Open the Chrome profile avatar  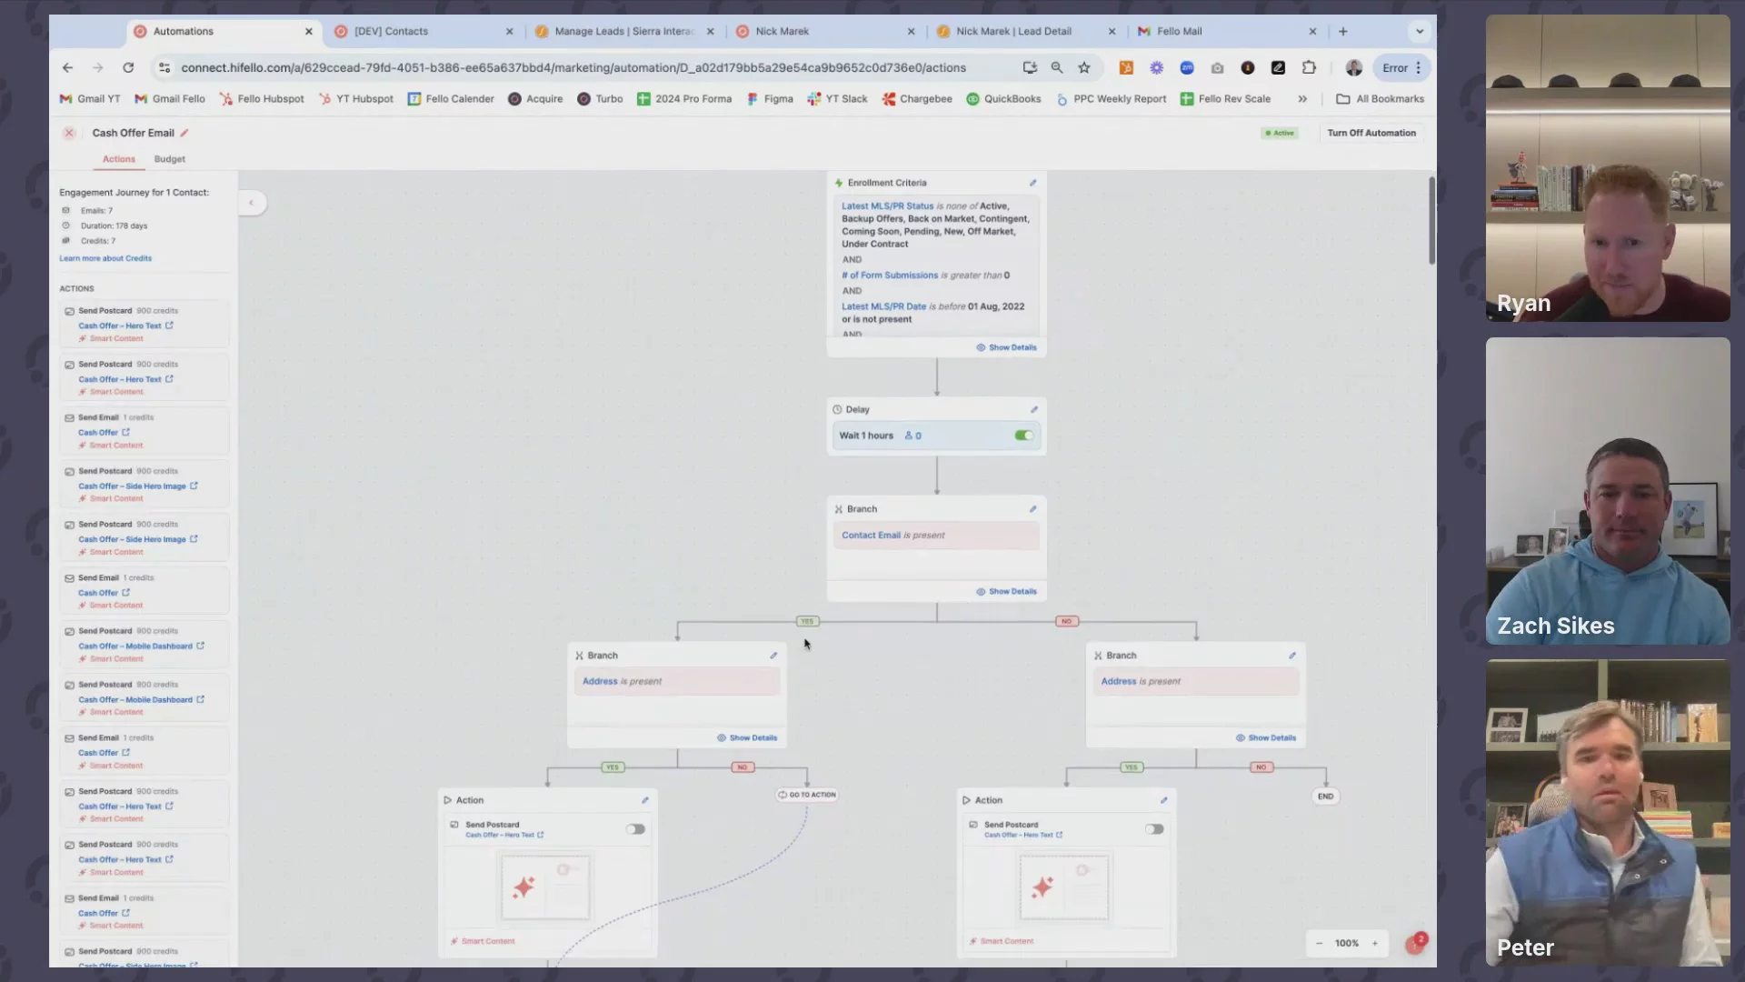pos(1353,67)
